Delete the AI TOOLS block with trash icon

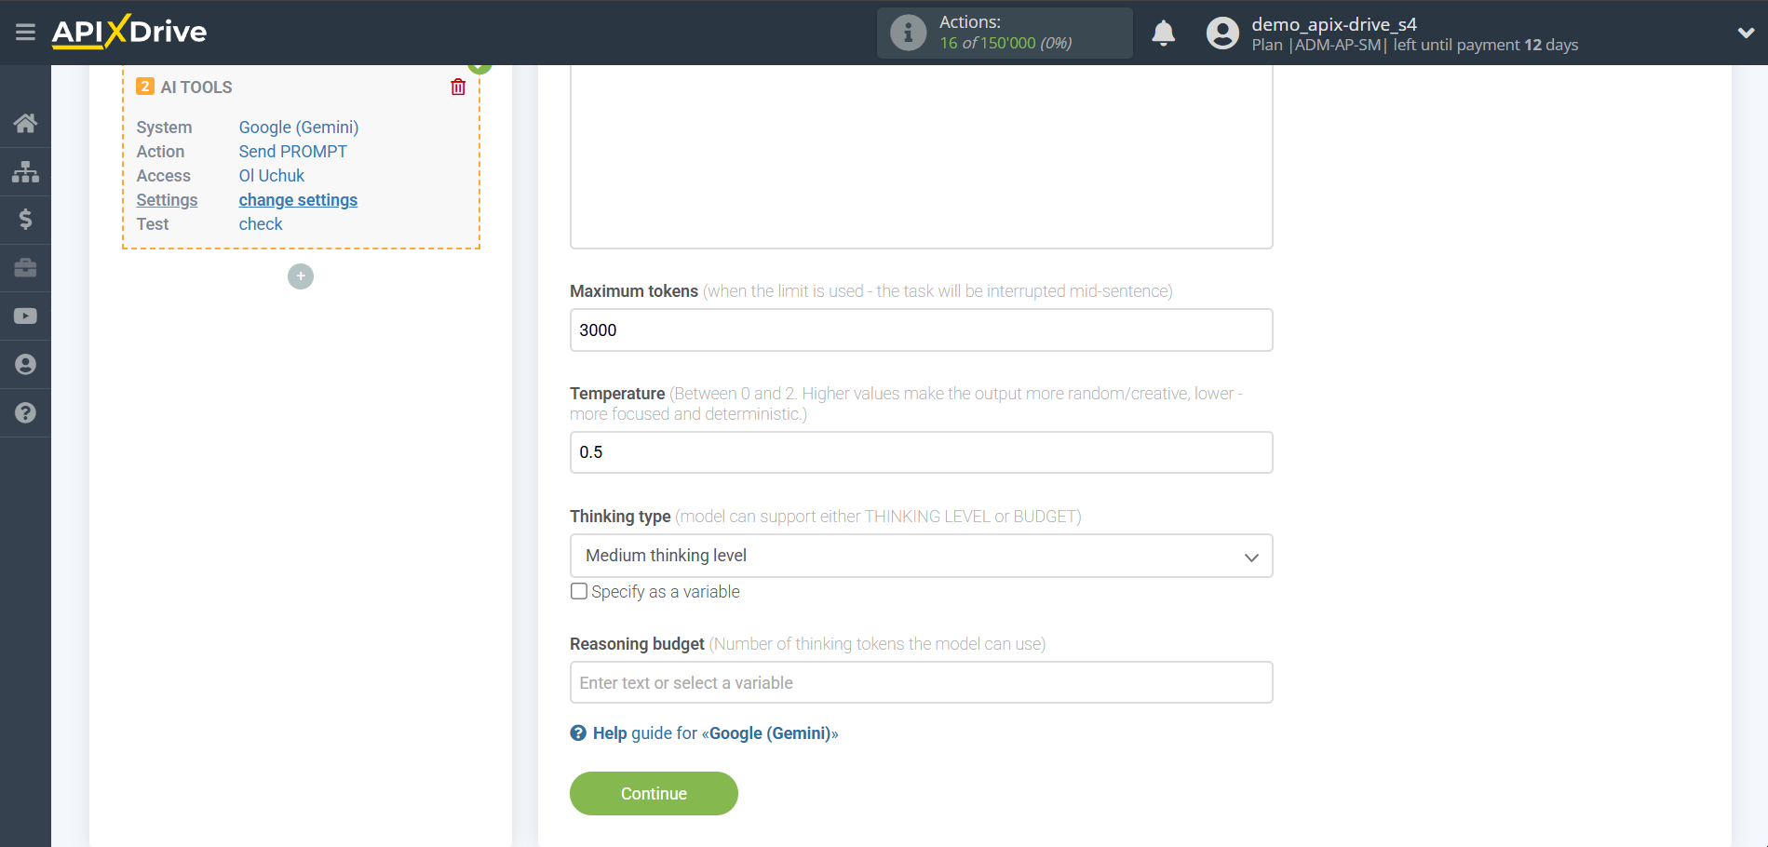coord(458,87)
